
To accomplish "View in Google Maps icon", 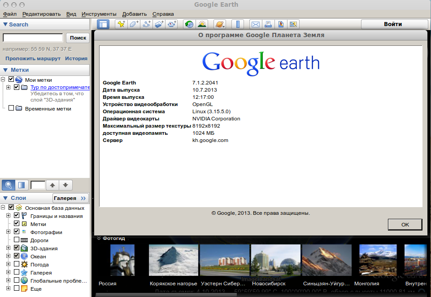I will point(293,24).
